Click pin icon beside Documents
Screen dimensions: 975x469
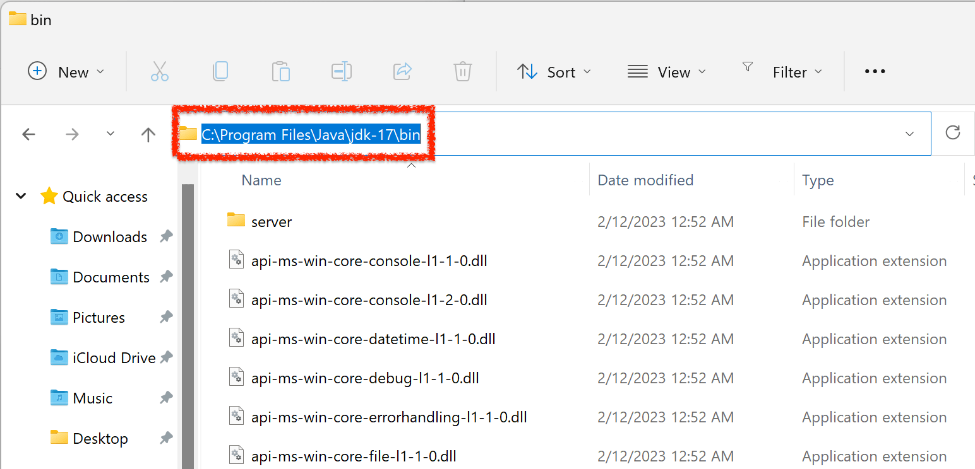pyautogui.click(x=166, y=277)
